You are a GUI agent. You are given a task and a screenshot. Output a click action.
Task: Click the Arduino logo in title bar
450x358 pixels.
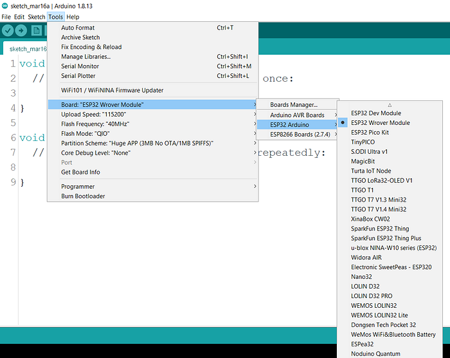point(5,6)
